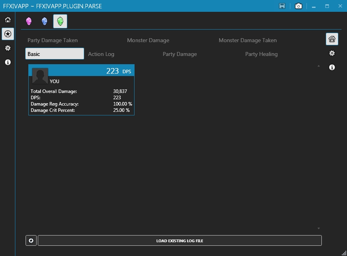Viewport: 347px width, 256px height.
Task: Open the plugin info icon on right panel
Action: tap(332, 67)
